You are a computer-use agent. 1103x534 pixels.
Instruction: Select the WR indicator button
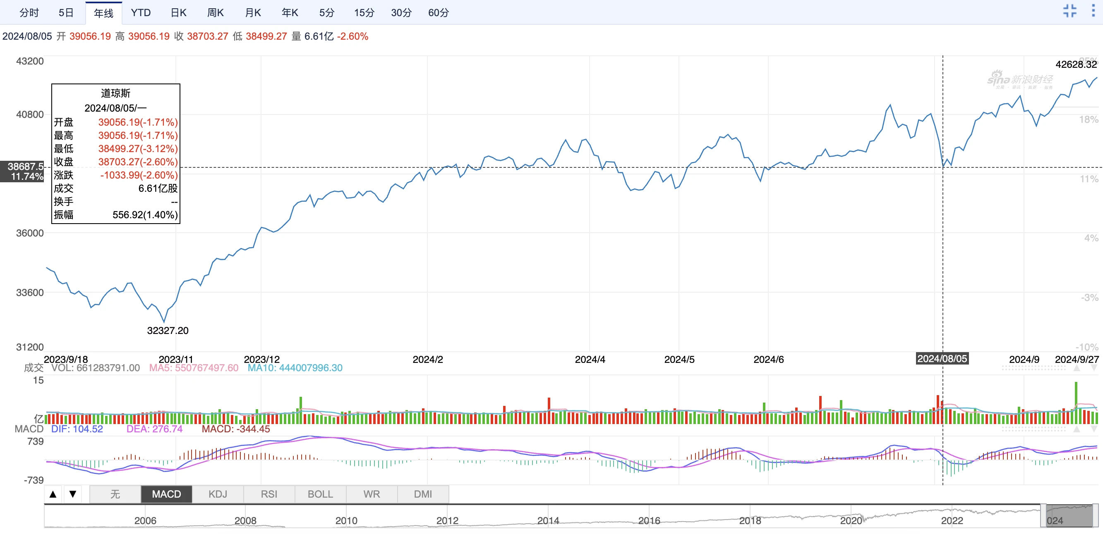click(371, 494)
